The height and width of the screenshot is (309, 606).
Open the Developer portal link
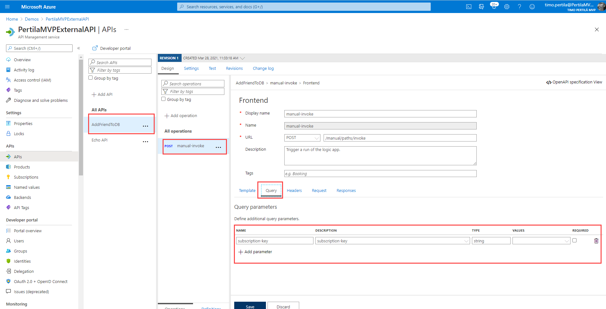coord(112,48)
